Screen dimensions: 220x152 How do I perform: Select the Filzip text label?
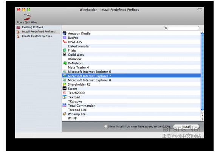tap(72, 51)
